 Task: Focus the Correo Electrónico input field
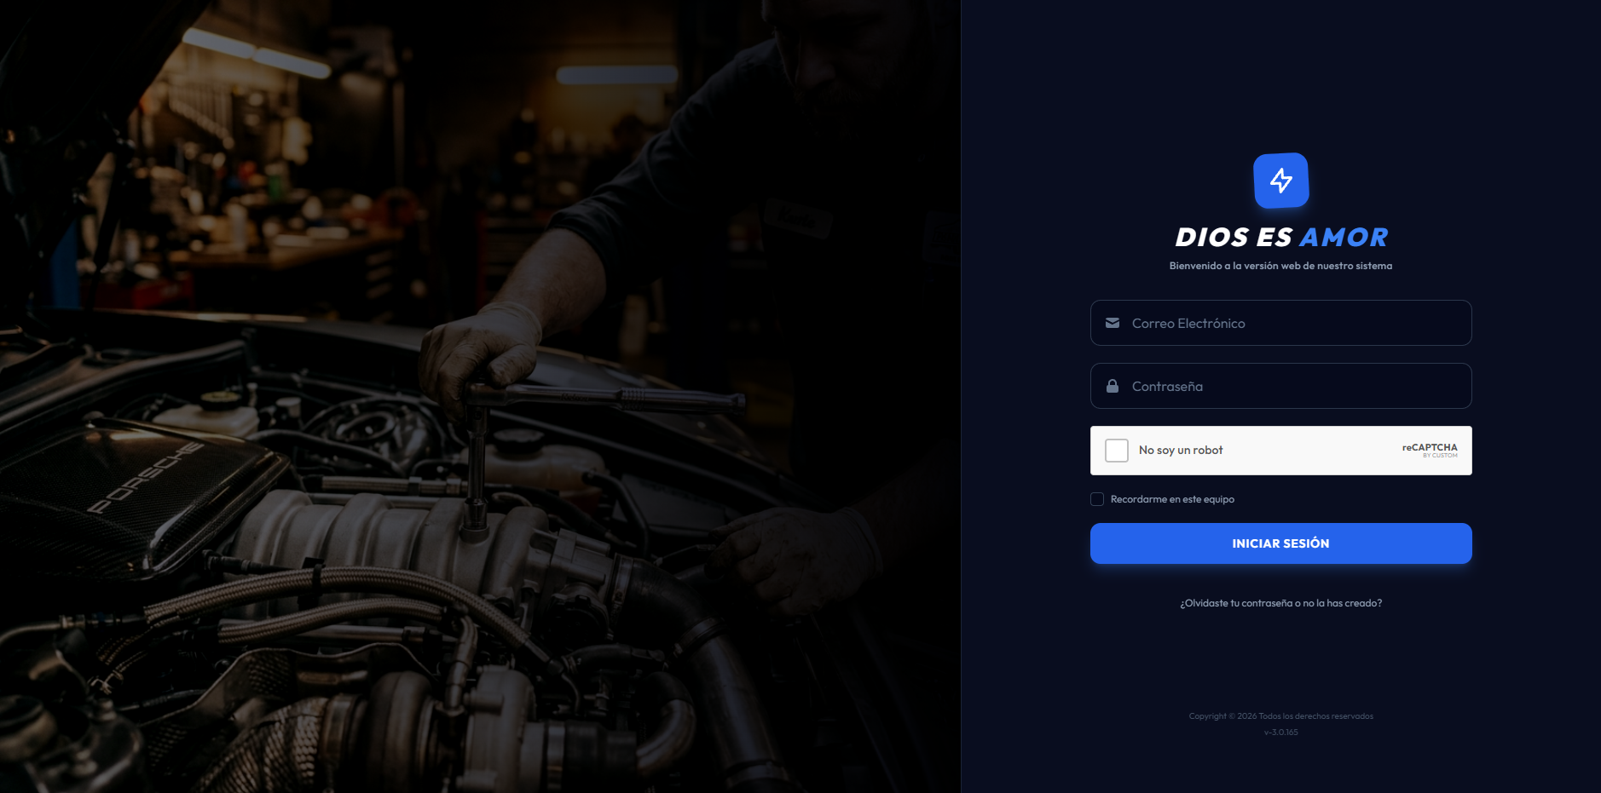[x=1280, y=323]
